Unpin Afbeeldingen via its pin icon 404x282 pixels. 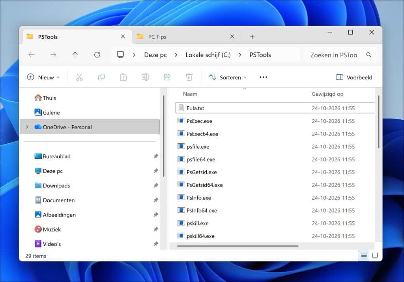point(156,215)
